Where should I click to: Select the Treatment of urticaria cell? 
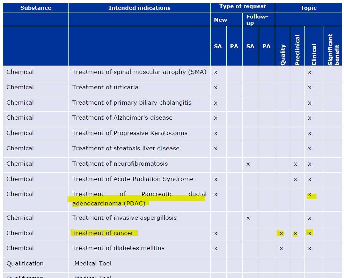point(105,87)
